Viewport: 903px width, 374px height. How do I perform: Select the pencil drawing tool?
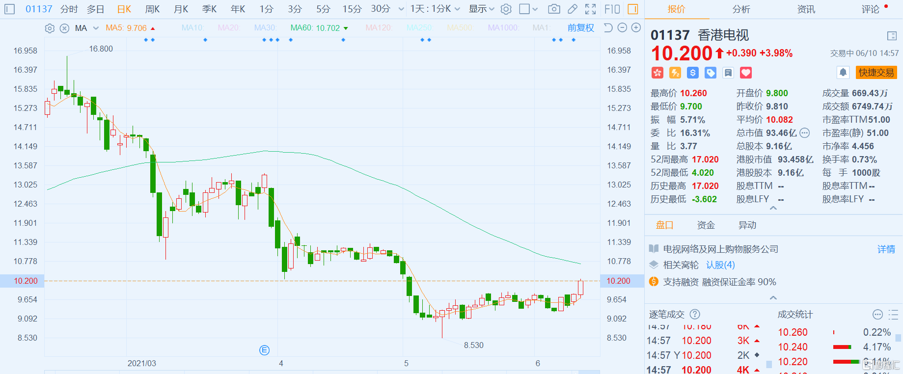[573, 9]
